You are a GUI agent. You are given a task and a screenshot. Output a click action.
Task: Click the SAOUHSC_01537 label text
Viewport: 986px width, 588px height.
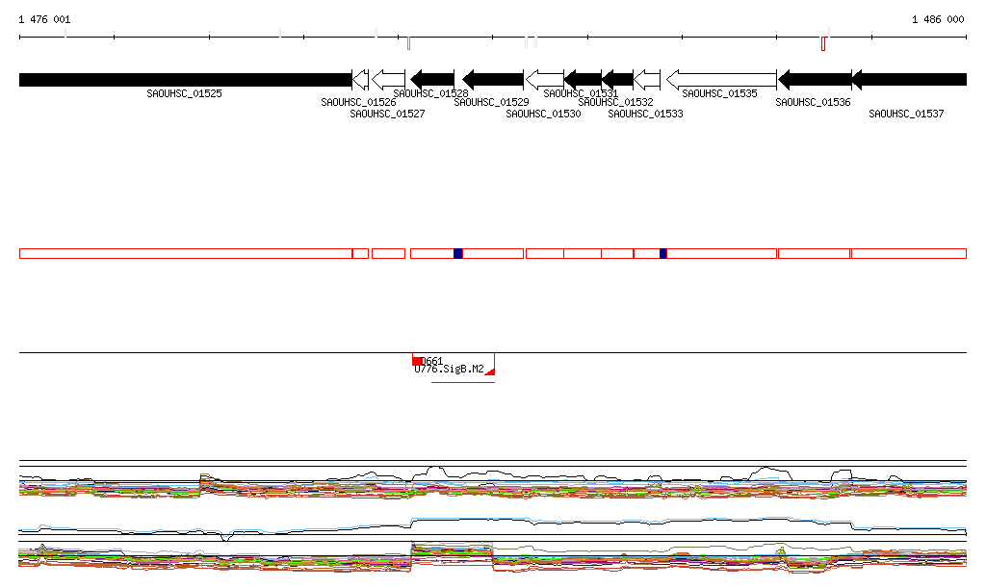coord(906,114)
